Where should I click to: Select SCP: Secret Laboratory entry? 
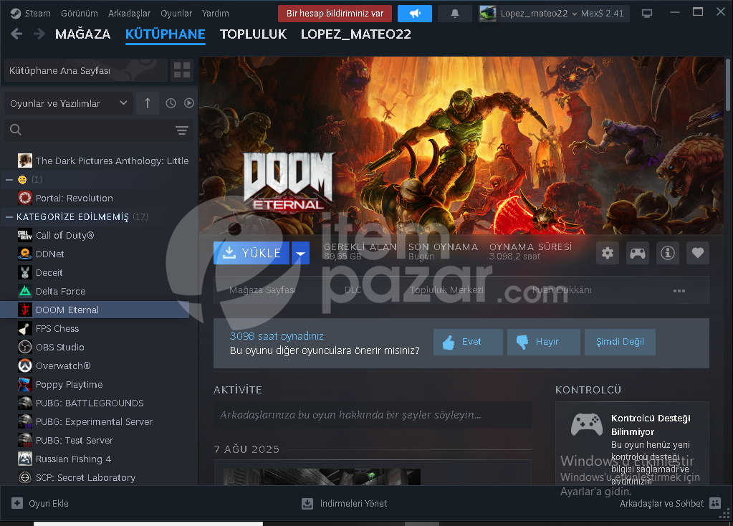pos(95,478)
